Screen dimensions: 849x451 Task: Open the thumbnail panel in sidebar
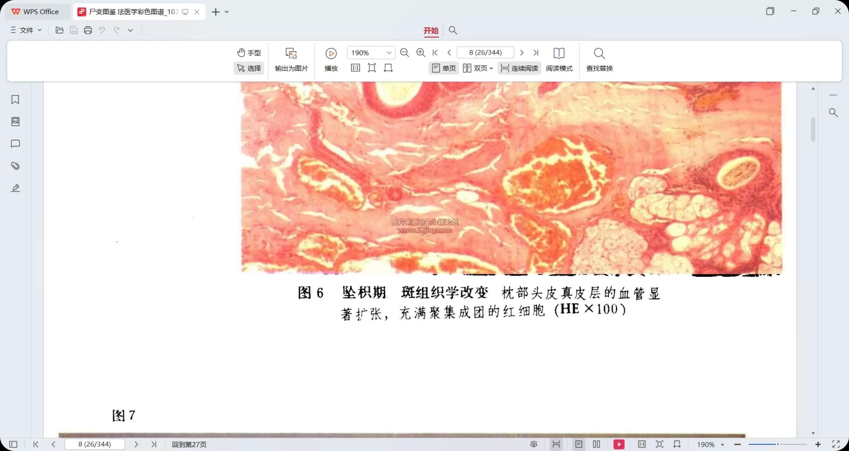tap(15, 122)
